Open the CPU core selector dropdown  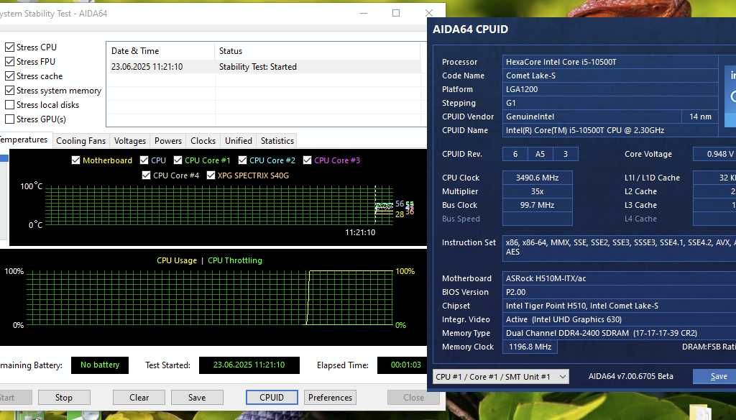500,377
